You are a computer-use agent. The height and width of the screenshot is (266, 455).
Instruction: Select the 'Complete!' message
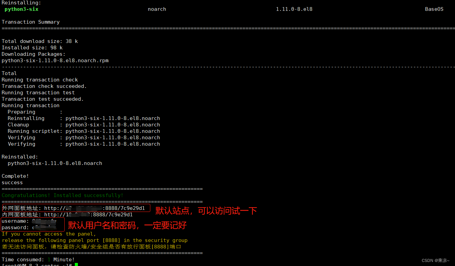[x=15, y=176]
